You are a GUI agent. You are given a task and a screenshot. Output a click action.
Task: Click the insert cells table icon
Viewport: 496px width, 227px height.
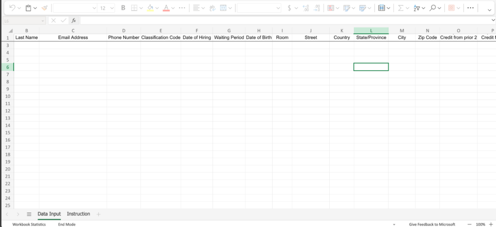(382, 8)
